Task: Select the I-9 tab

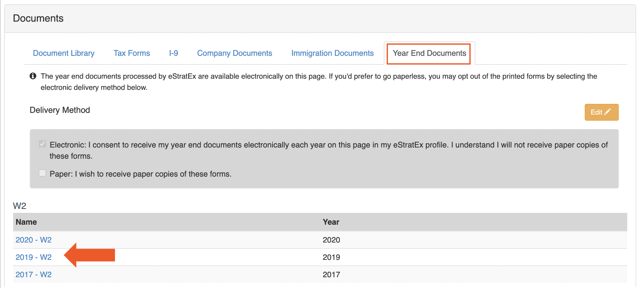Action: click(173, 53)
